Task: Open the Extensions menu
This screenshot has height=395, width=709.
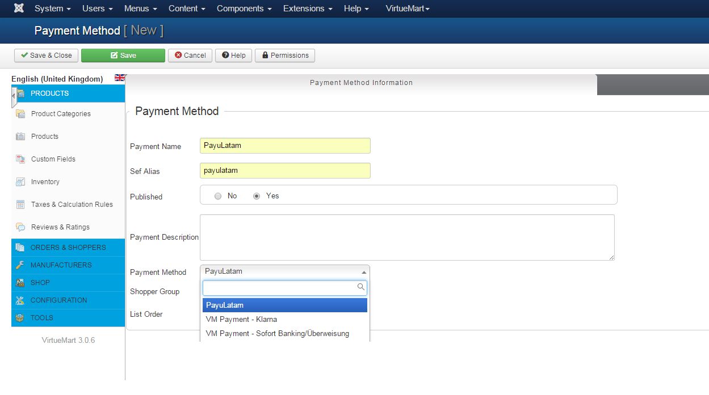Action: coord(308,9)
